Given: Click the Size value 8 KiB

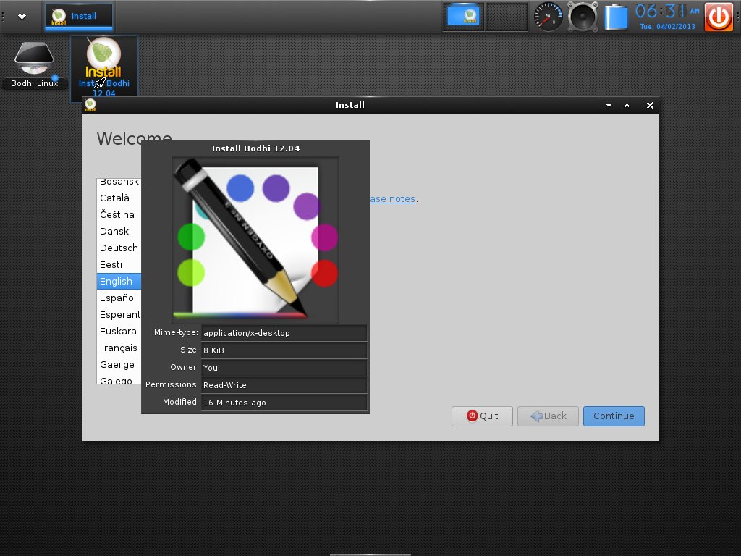Looking at the screenshot, I should (x=284, y=350).
